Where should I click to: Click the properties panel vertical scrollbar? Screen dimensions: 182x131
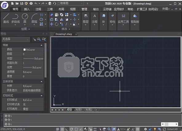(45, 60)
